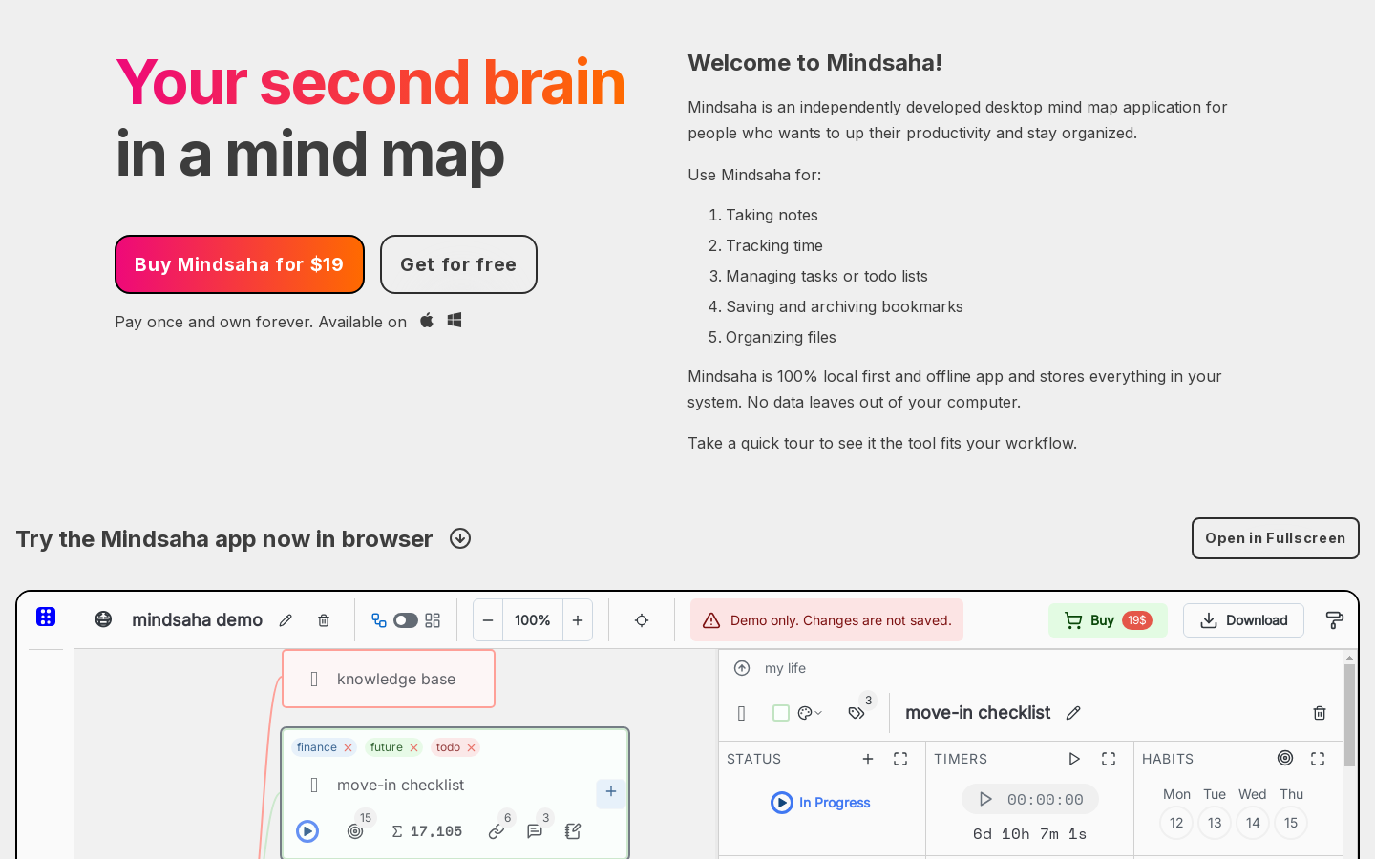The image size is (1375, 859).
Task: Click the Download button in app toolbar
Action: pos(1243,620)
